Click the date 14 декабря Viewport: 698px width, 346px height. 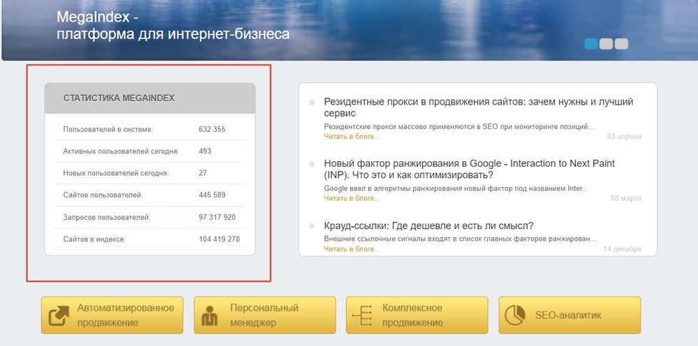pos(623,249)
